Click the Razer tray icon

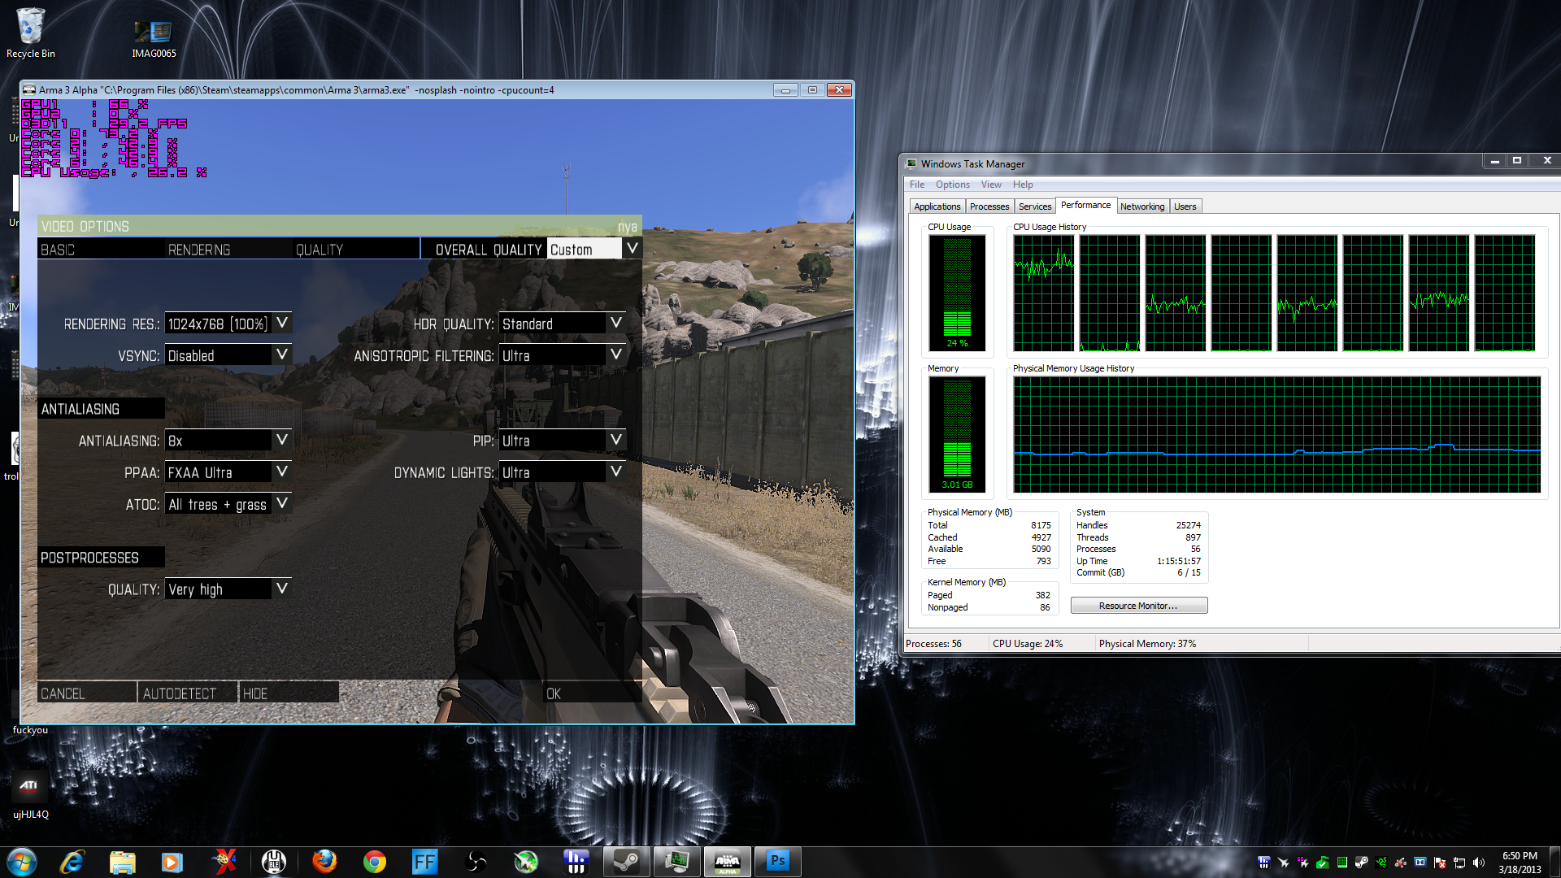coord(1381,863)
